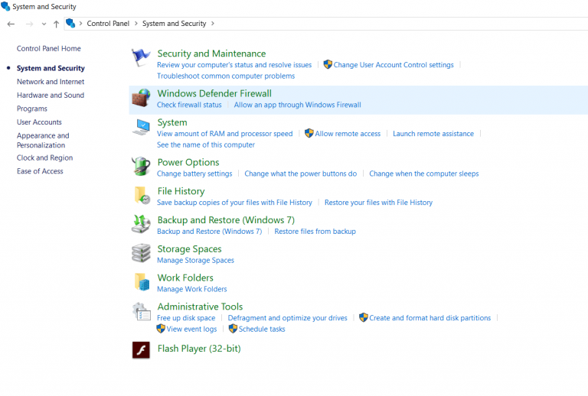Click the Storage Spaces stacked drives icon
This screenshot has height=396, width=588.
pyautogui.click(x=141, y=253)
